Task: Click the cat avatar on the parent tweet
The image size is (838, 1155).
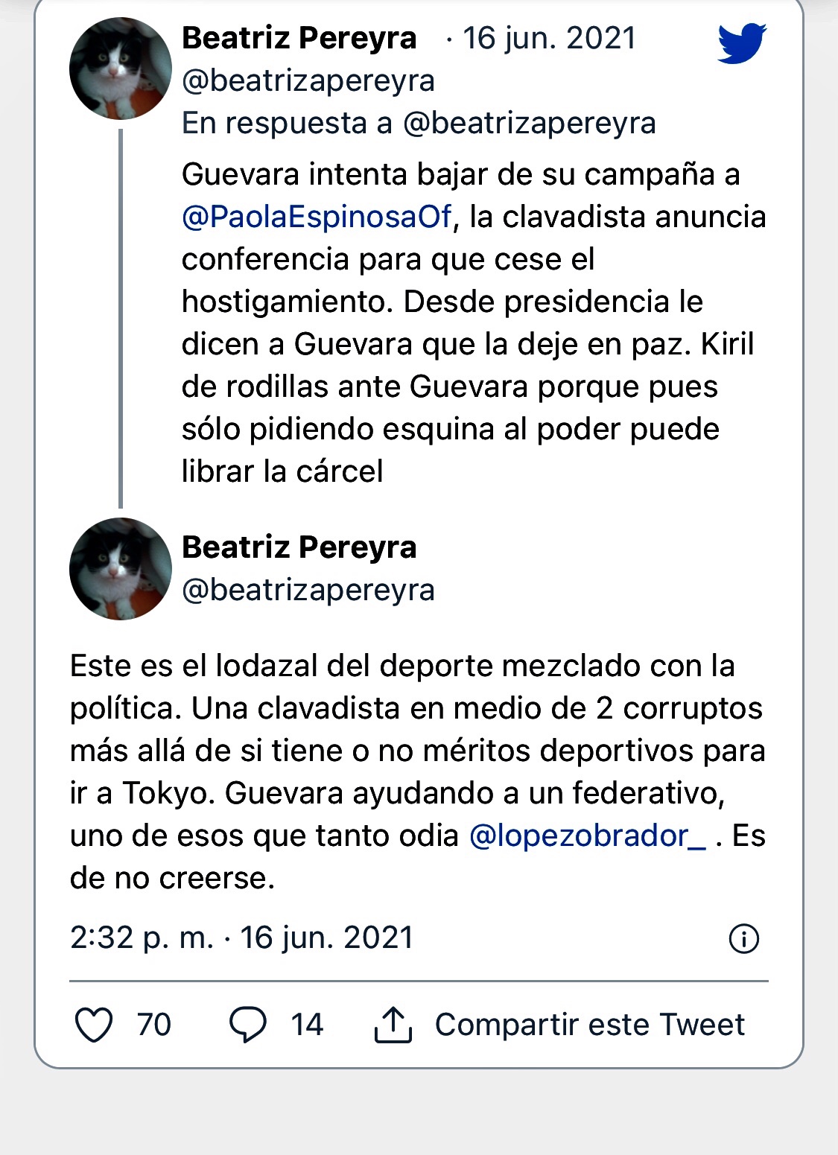Action: click(120, 69)
